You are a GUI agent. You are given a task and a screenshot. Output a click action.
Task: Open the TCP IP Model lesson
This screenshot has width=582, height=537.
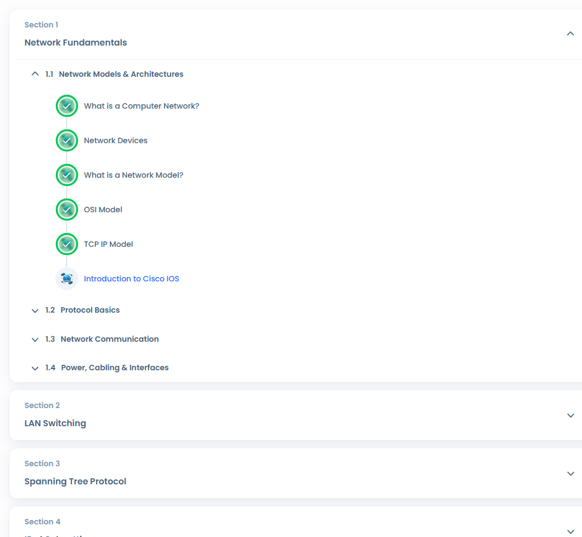109,244
